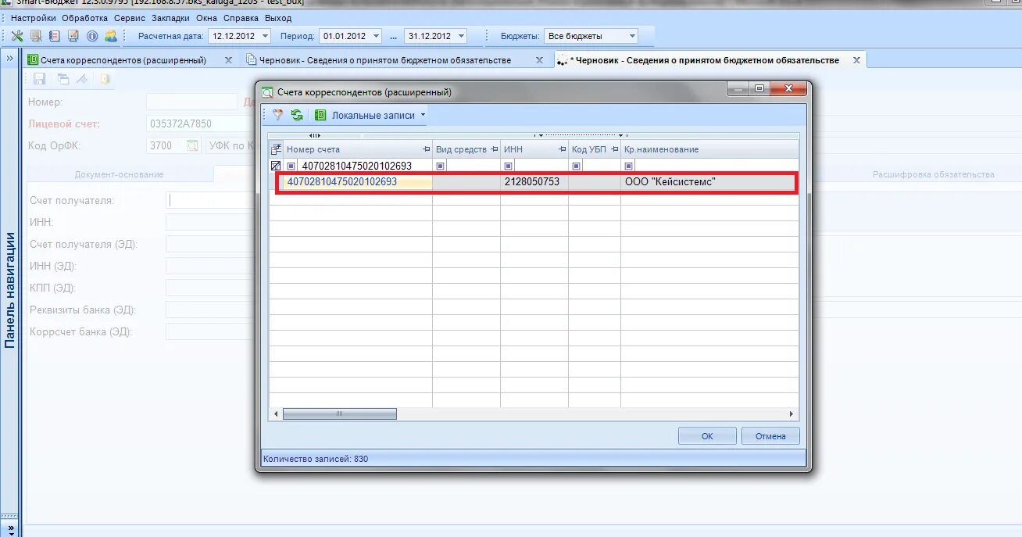Click the Выход menu item

point(278,18)
